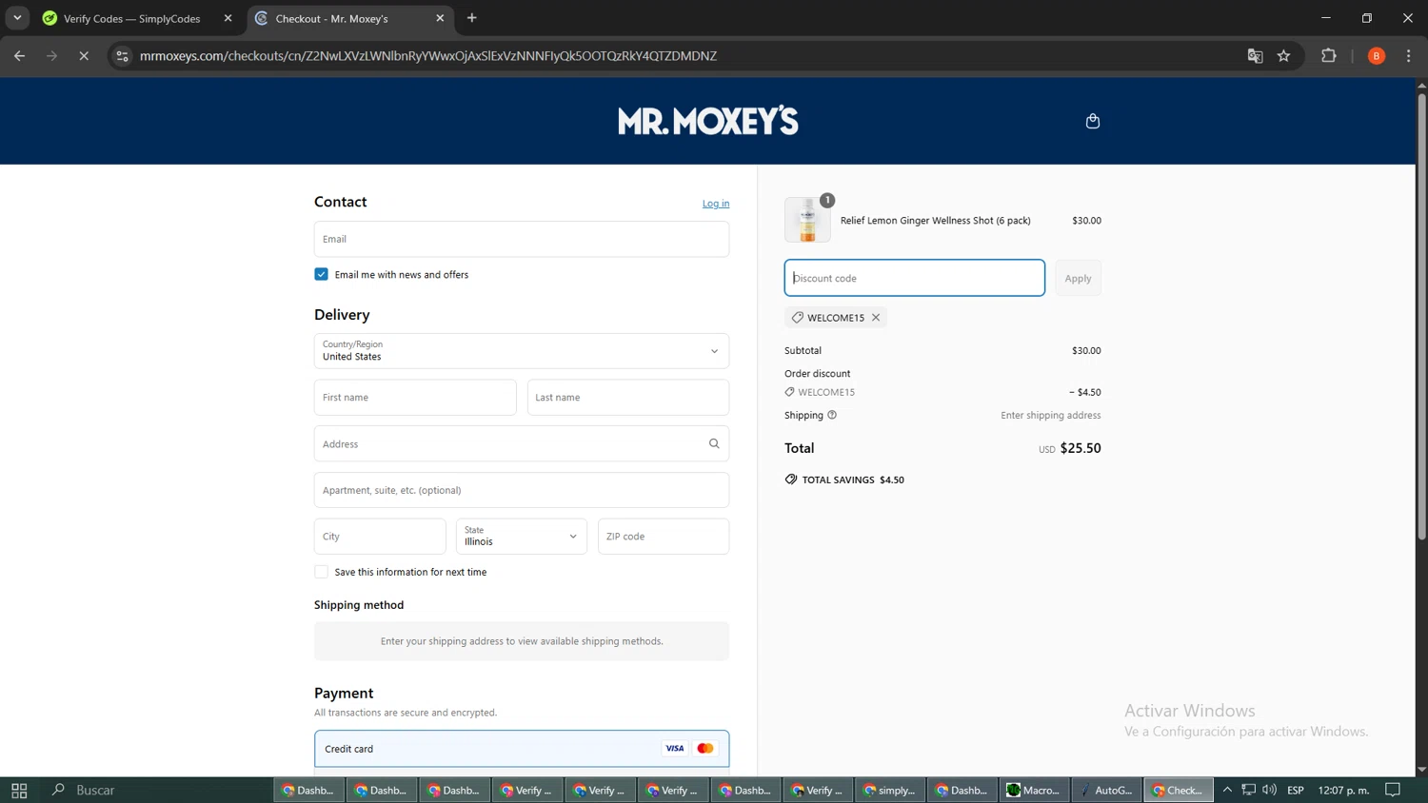Click the Address input field
The width and height of the screenshot is (1428, 803).
pyautogui.click(x=522, y=443)
